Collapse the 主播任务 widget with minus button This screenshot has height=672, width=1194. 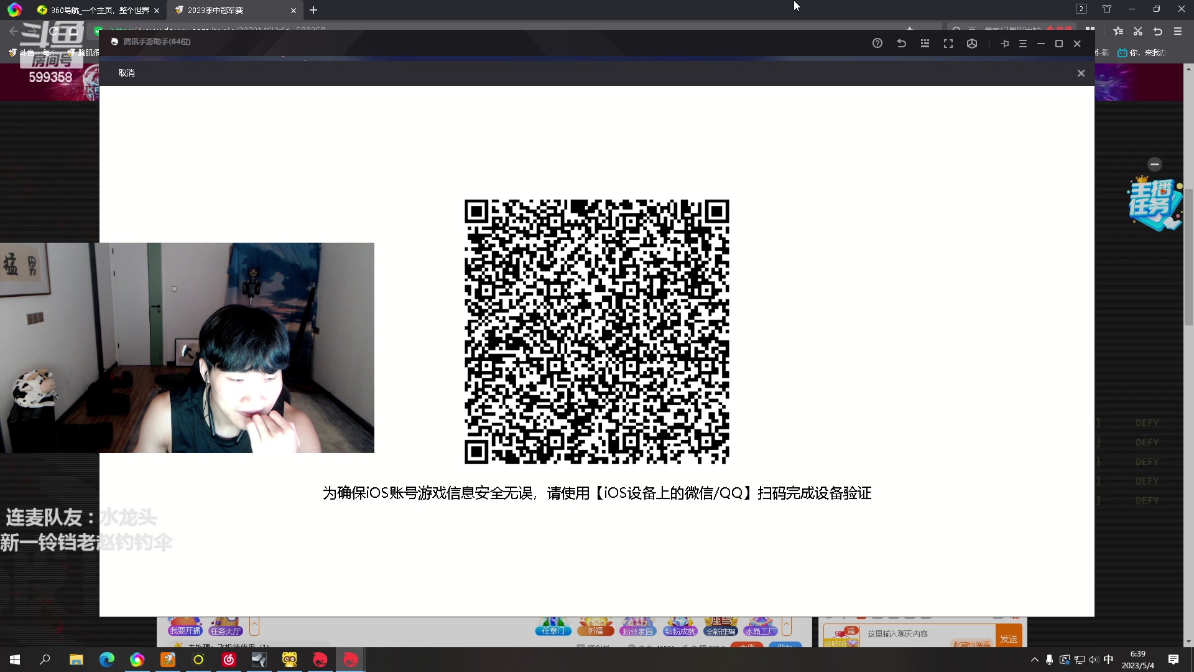point(1155,164)
